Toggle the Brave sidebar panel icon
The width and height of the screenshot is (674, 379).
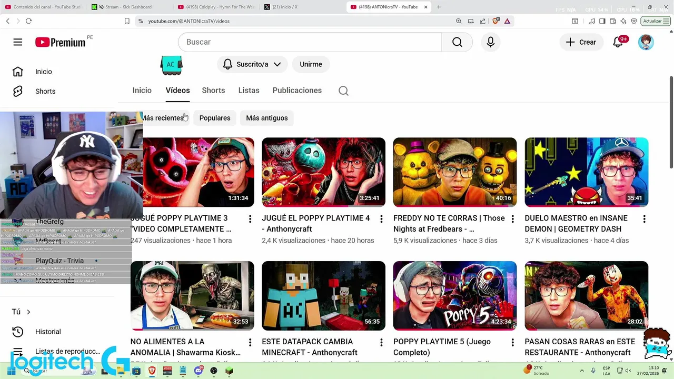pyautogui.click(x=602, y=21)
